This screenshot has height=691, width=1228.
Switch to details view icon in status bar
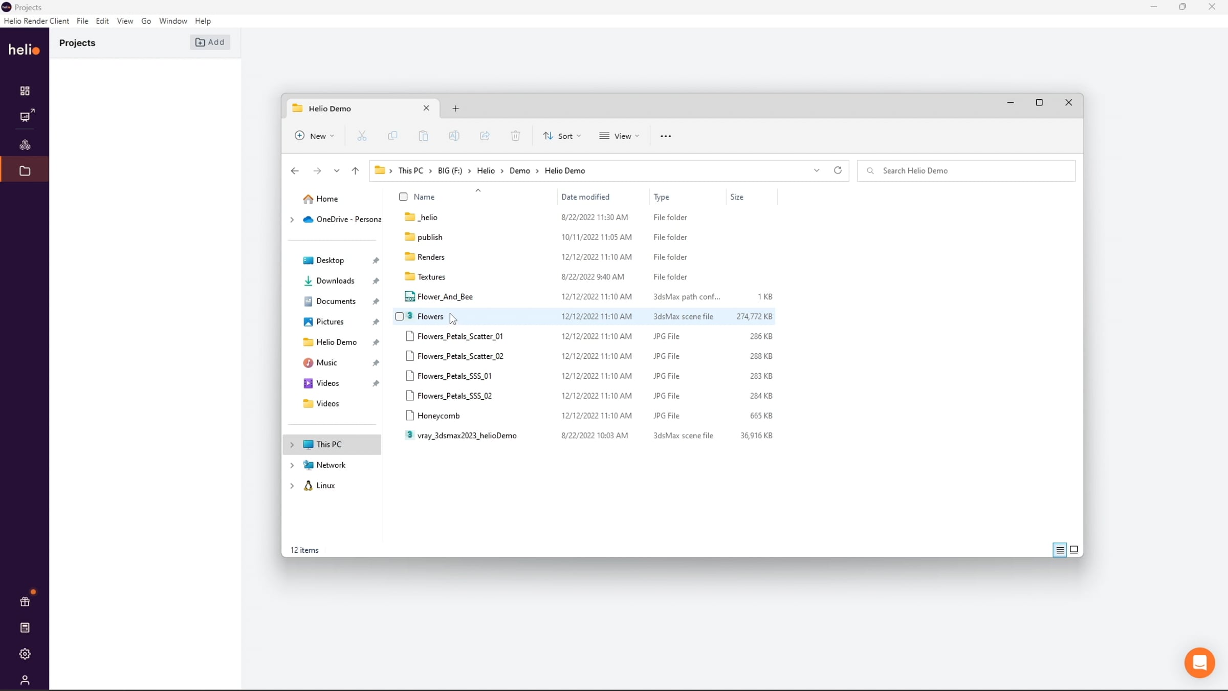coord(1060,550)
